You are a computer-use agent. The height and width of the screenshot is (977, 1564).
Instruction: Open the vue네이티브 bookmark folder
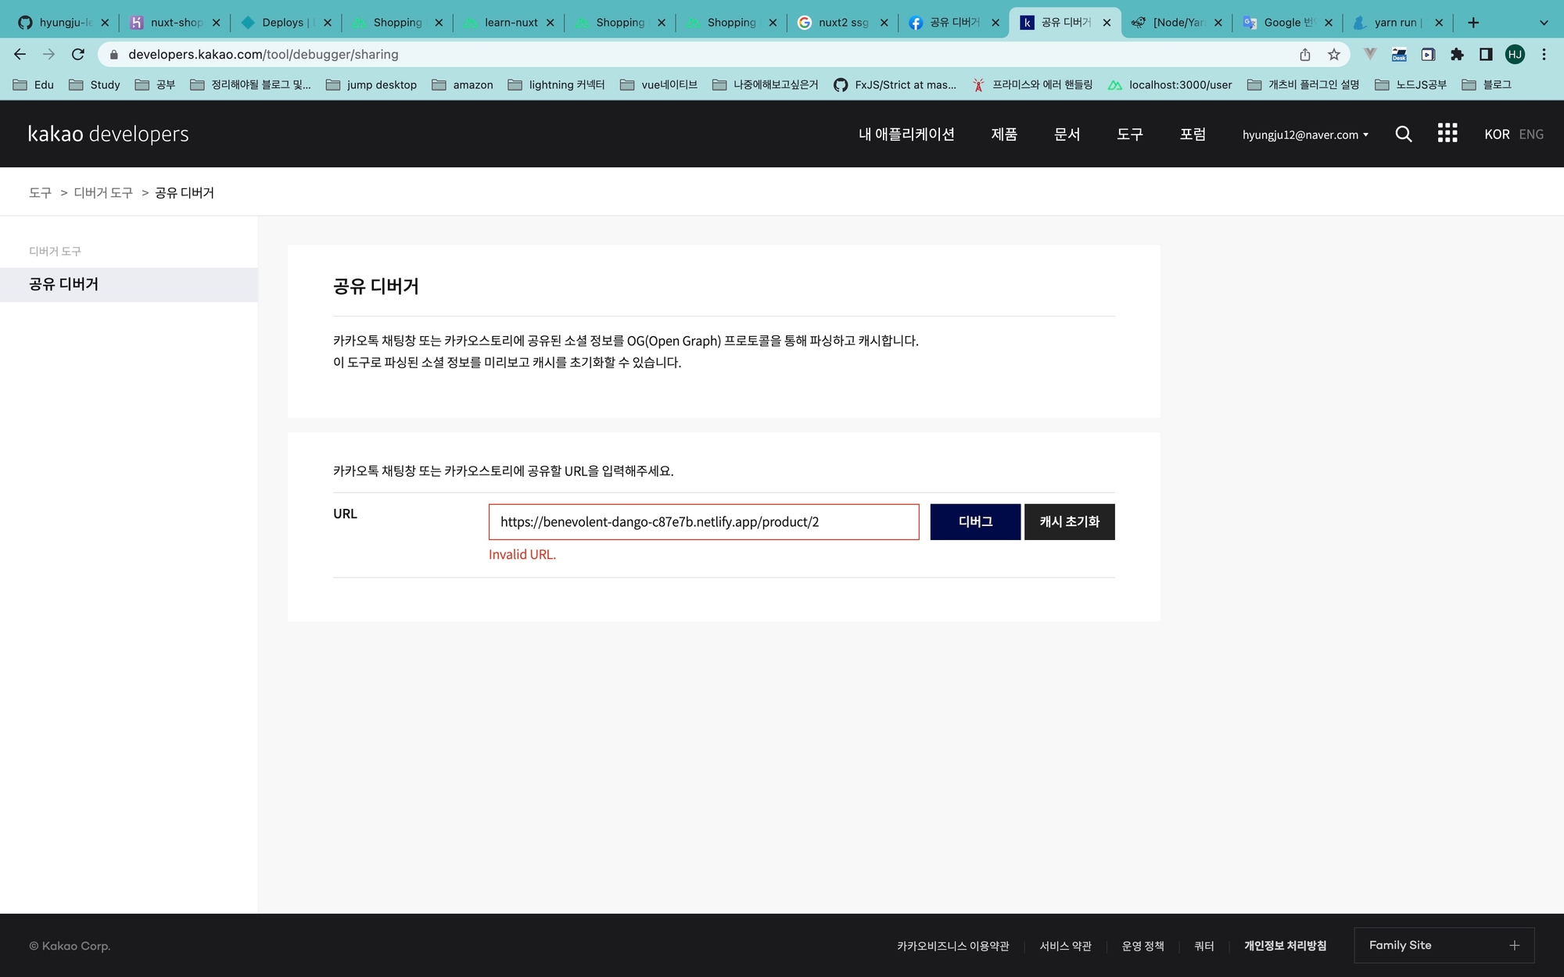tap(658, 84)
